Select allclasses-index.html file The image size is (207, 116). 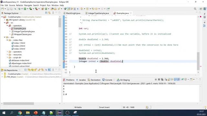tap(20, 60)
